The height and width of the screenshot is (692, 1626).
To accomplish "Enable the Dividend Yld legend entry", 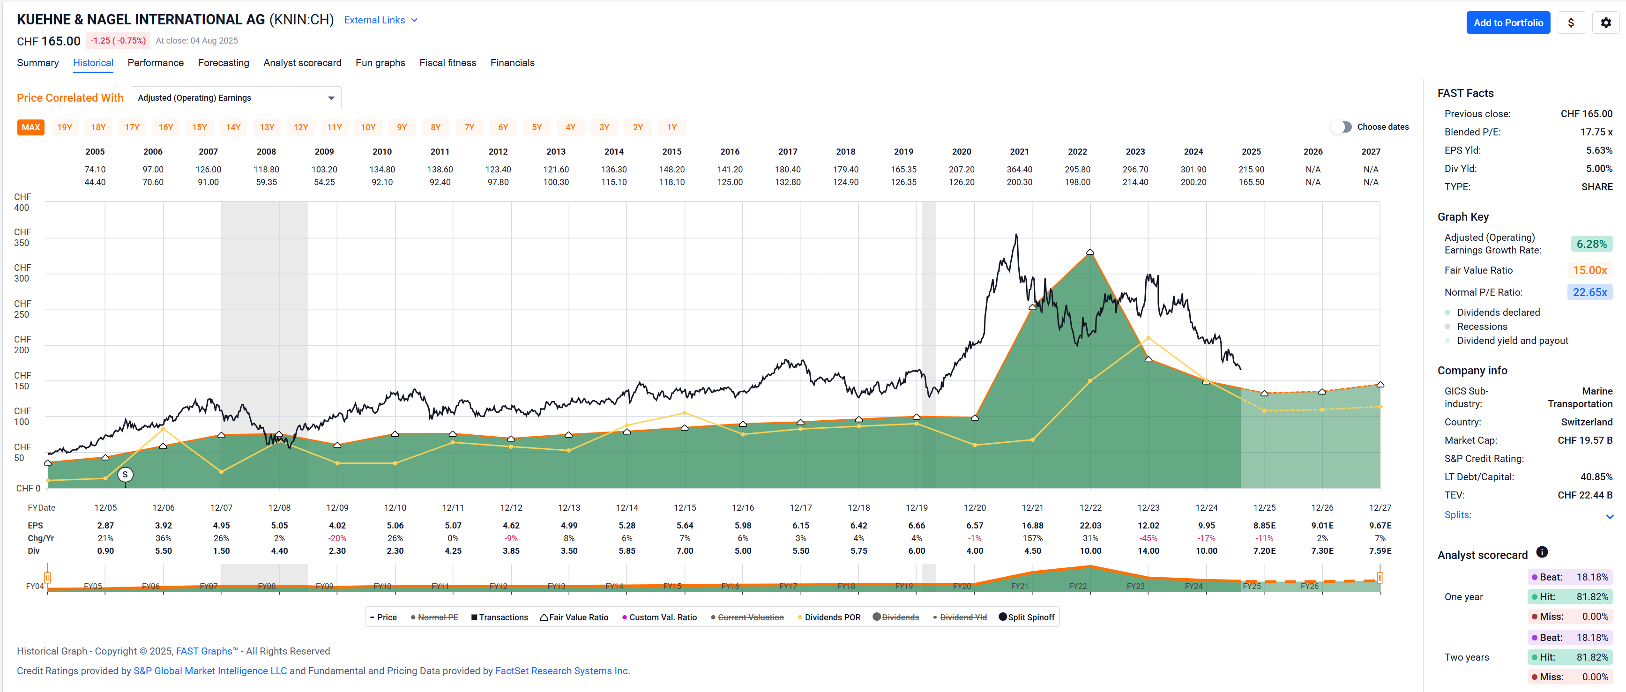I will pyautogui.click(x=960, y=618).
